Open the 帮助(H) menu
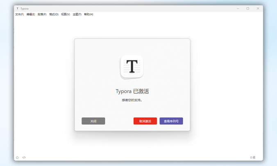This screenshot has width=277, height=166. click(89, 14)
